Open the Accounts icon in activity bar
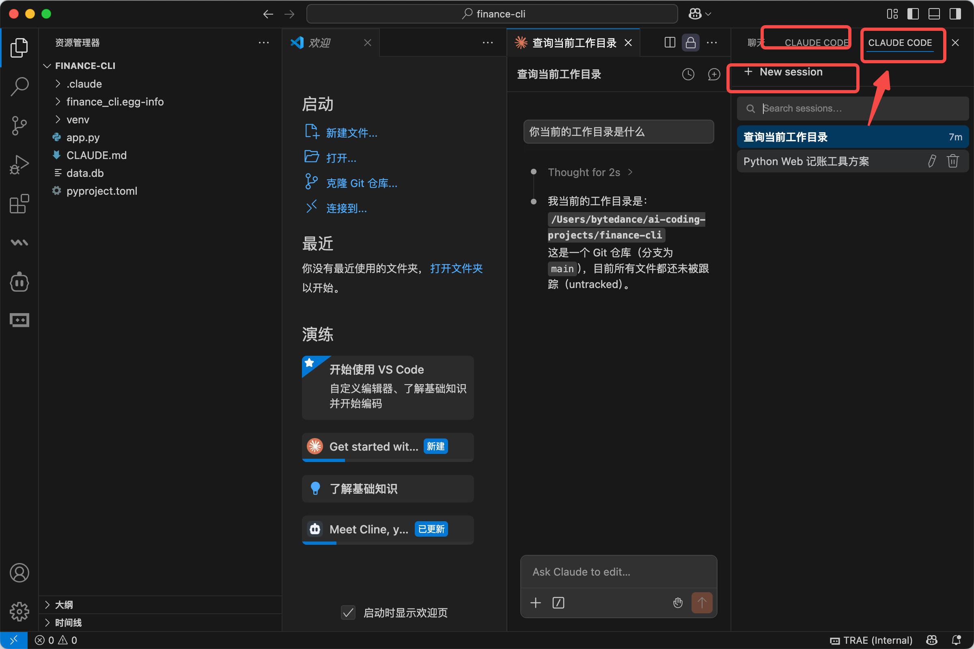This screenshot has width=974, height=649. (x=19, y=573)
